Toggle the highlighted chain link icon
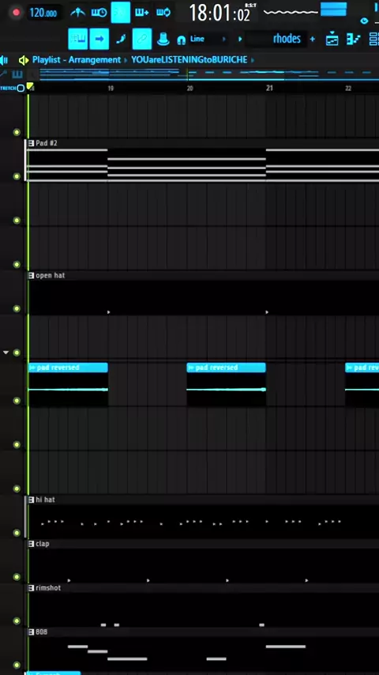379x675 pixels. coord(142,40)
